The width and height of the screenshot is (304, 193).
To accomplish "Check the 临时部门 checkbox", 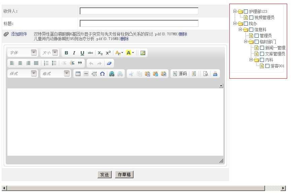I will [x=257, y=42].
